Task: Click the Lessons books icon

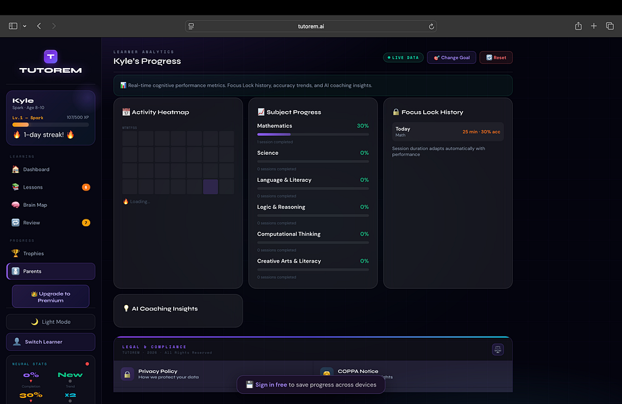Action: [15, 187]
